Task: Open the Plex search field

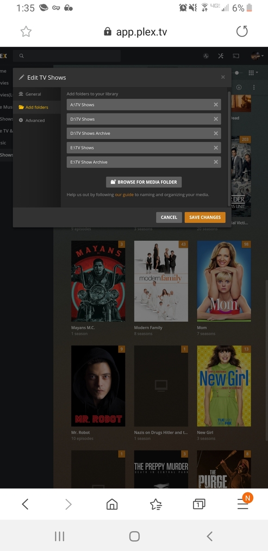Action: (67, 56)
